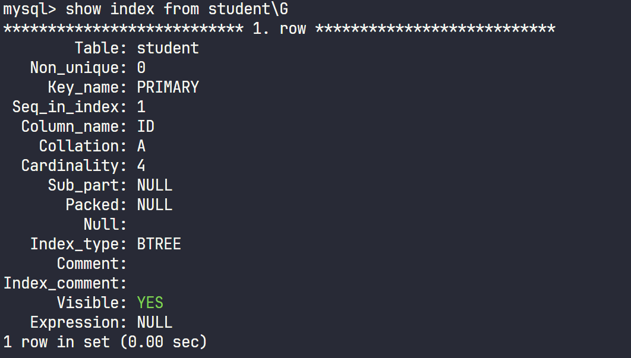This screenshot has width=631, height=358.
Task: Click the Expression value 'NULL'
Action: 154,322
